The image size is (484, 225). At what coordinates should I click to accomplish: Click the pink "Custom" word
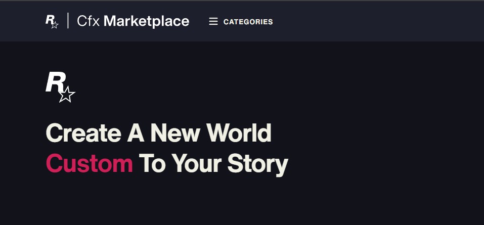coord(89,163)
